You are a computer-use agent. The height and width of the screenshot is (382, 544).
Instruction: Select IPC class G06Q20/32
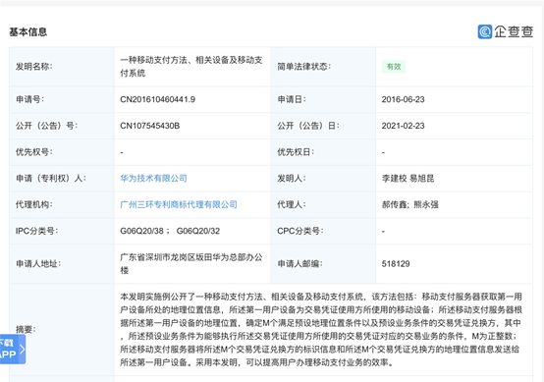point(198,231)
